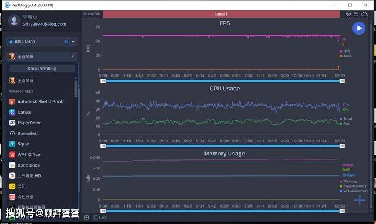Select the Canva app icon
The image size is (376, 224).
(x=12, y=112)
